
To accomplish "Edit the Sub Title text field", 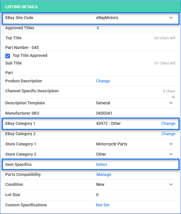I will (88, 73).
